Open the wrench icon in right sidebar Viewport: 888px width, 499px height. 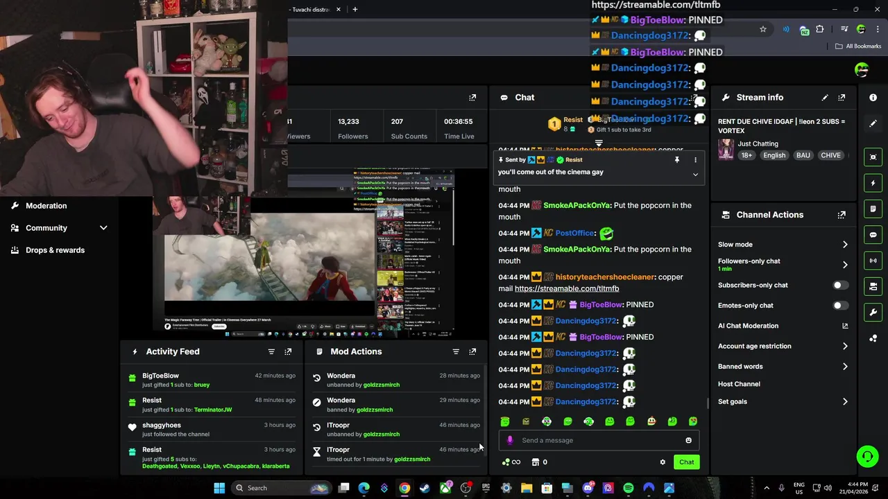click(873, 312)
